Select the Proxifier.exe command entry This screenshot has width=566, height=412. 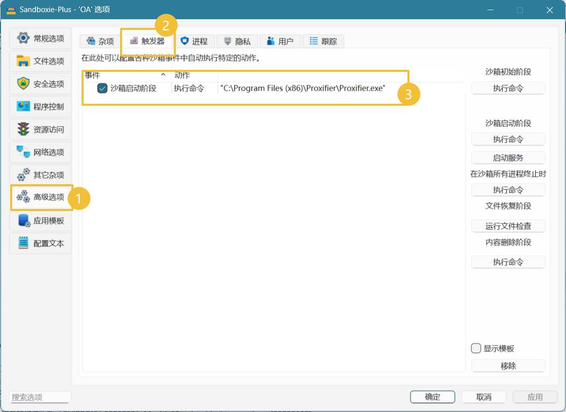(303, 88)
